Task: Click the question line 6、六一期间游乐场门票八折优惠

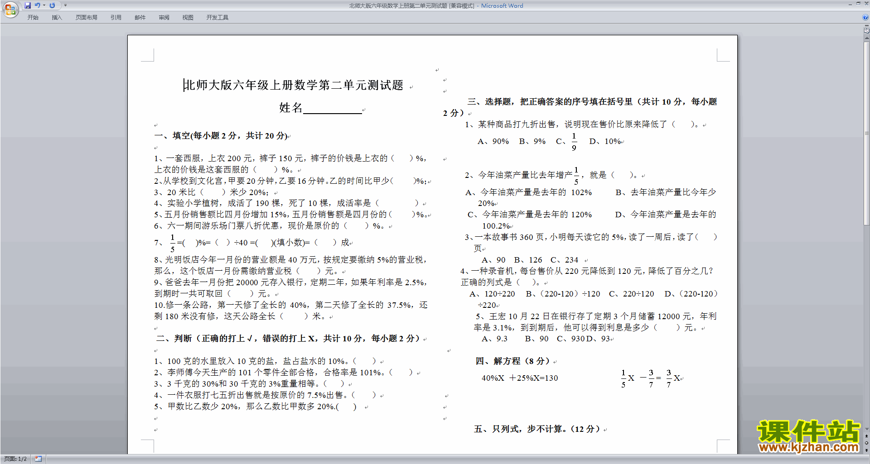Action: click(270, 226)
